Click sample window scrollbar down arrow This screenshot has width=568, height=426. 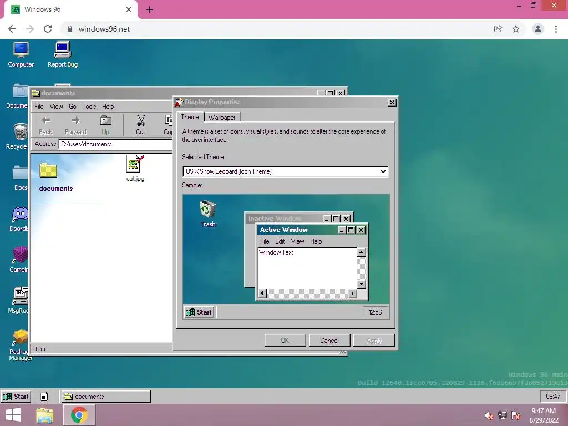362,284
